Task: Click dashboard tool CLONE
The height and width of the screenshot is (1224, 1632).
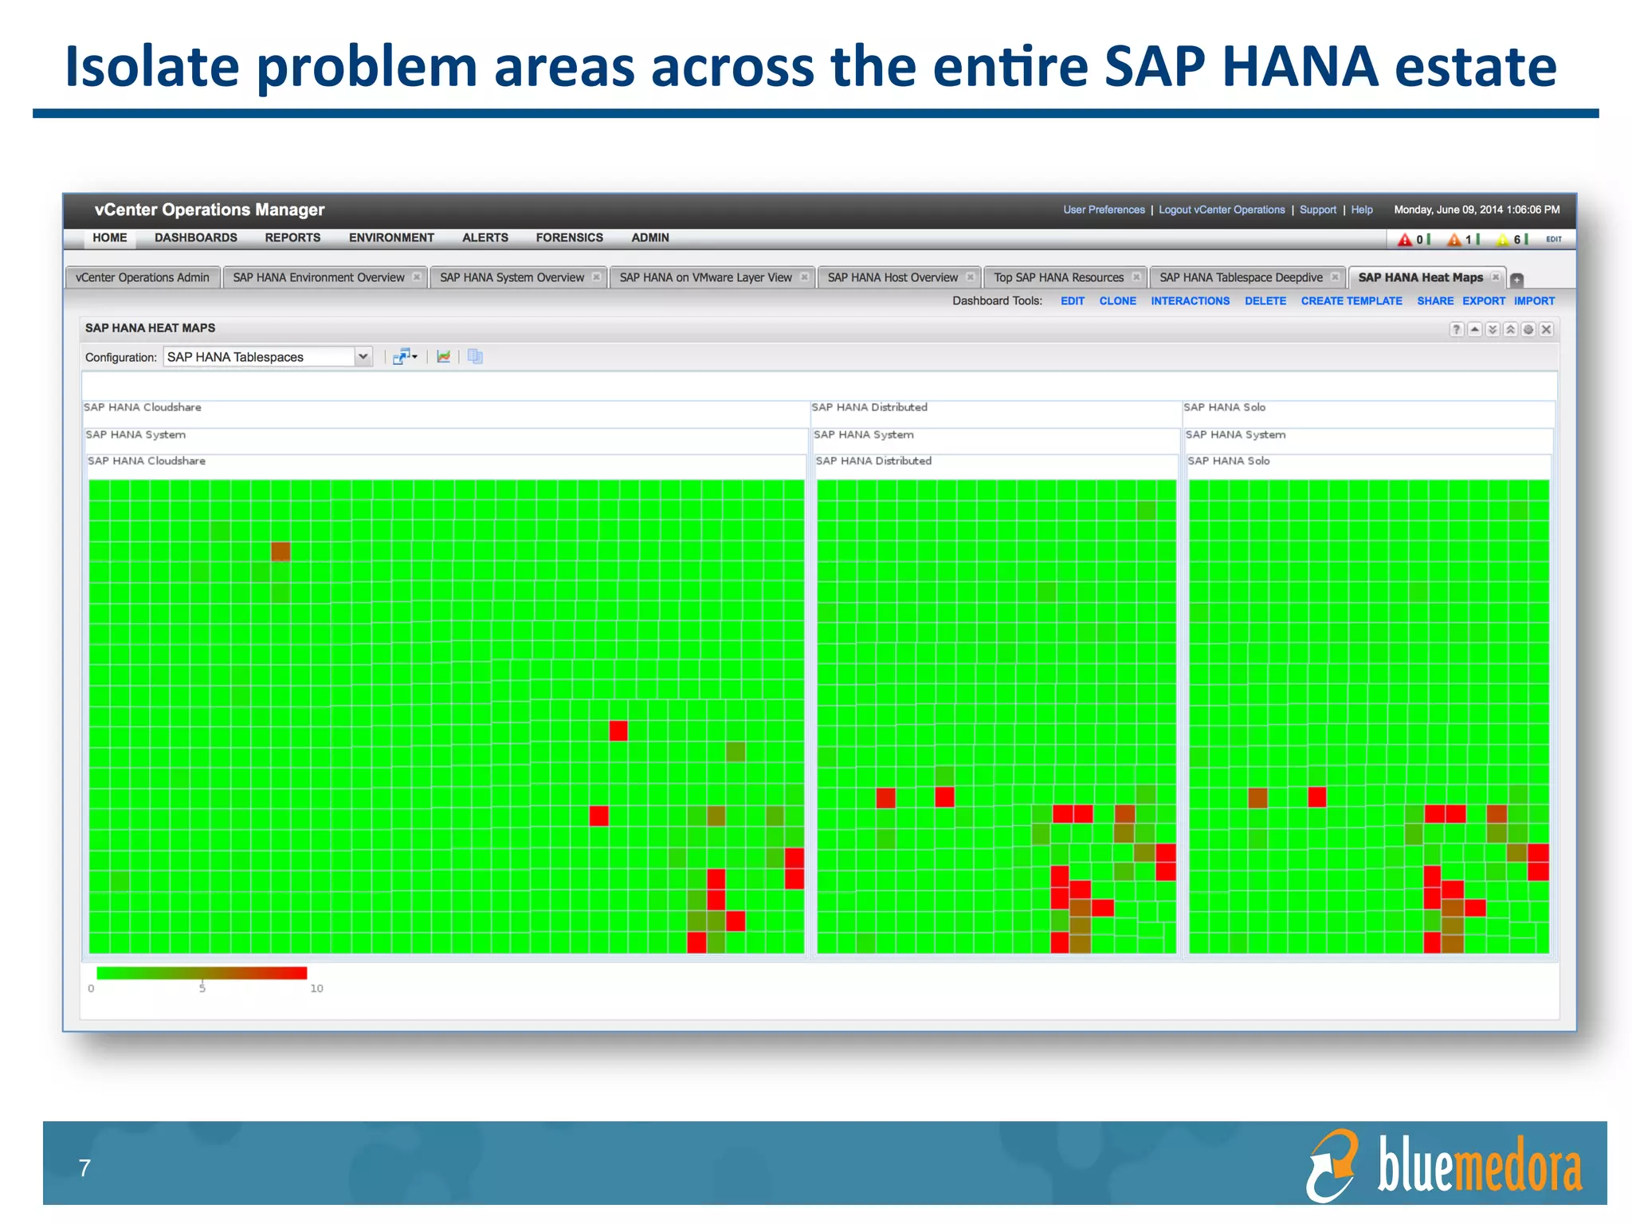Action: pos(1118,301)
